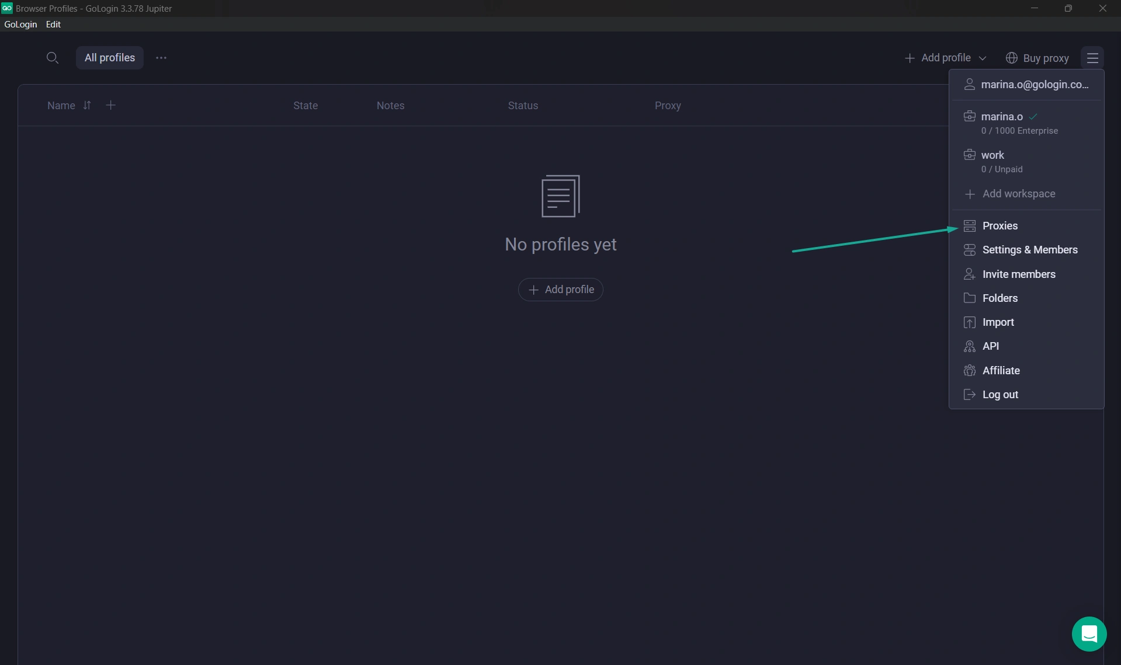Click the search magnifier icon
The height and width of the screenshot is (665, 1121).
click(x=52, y=58)
